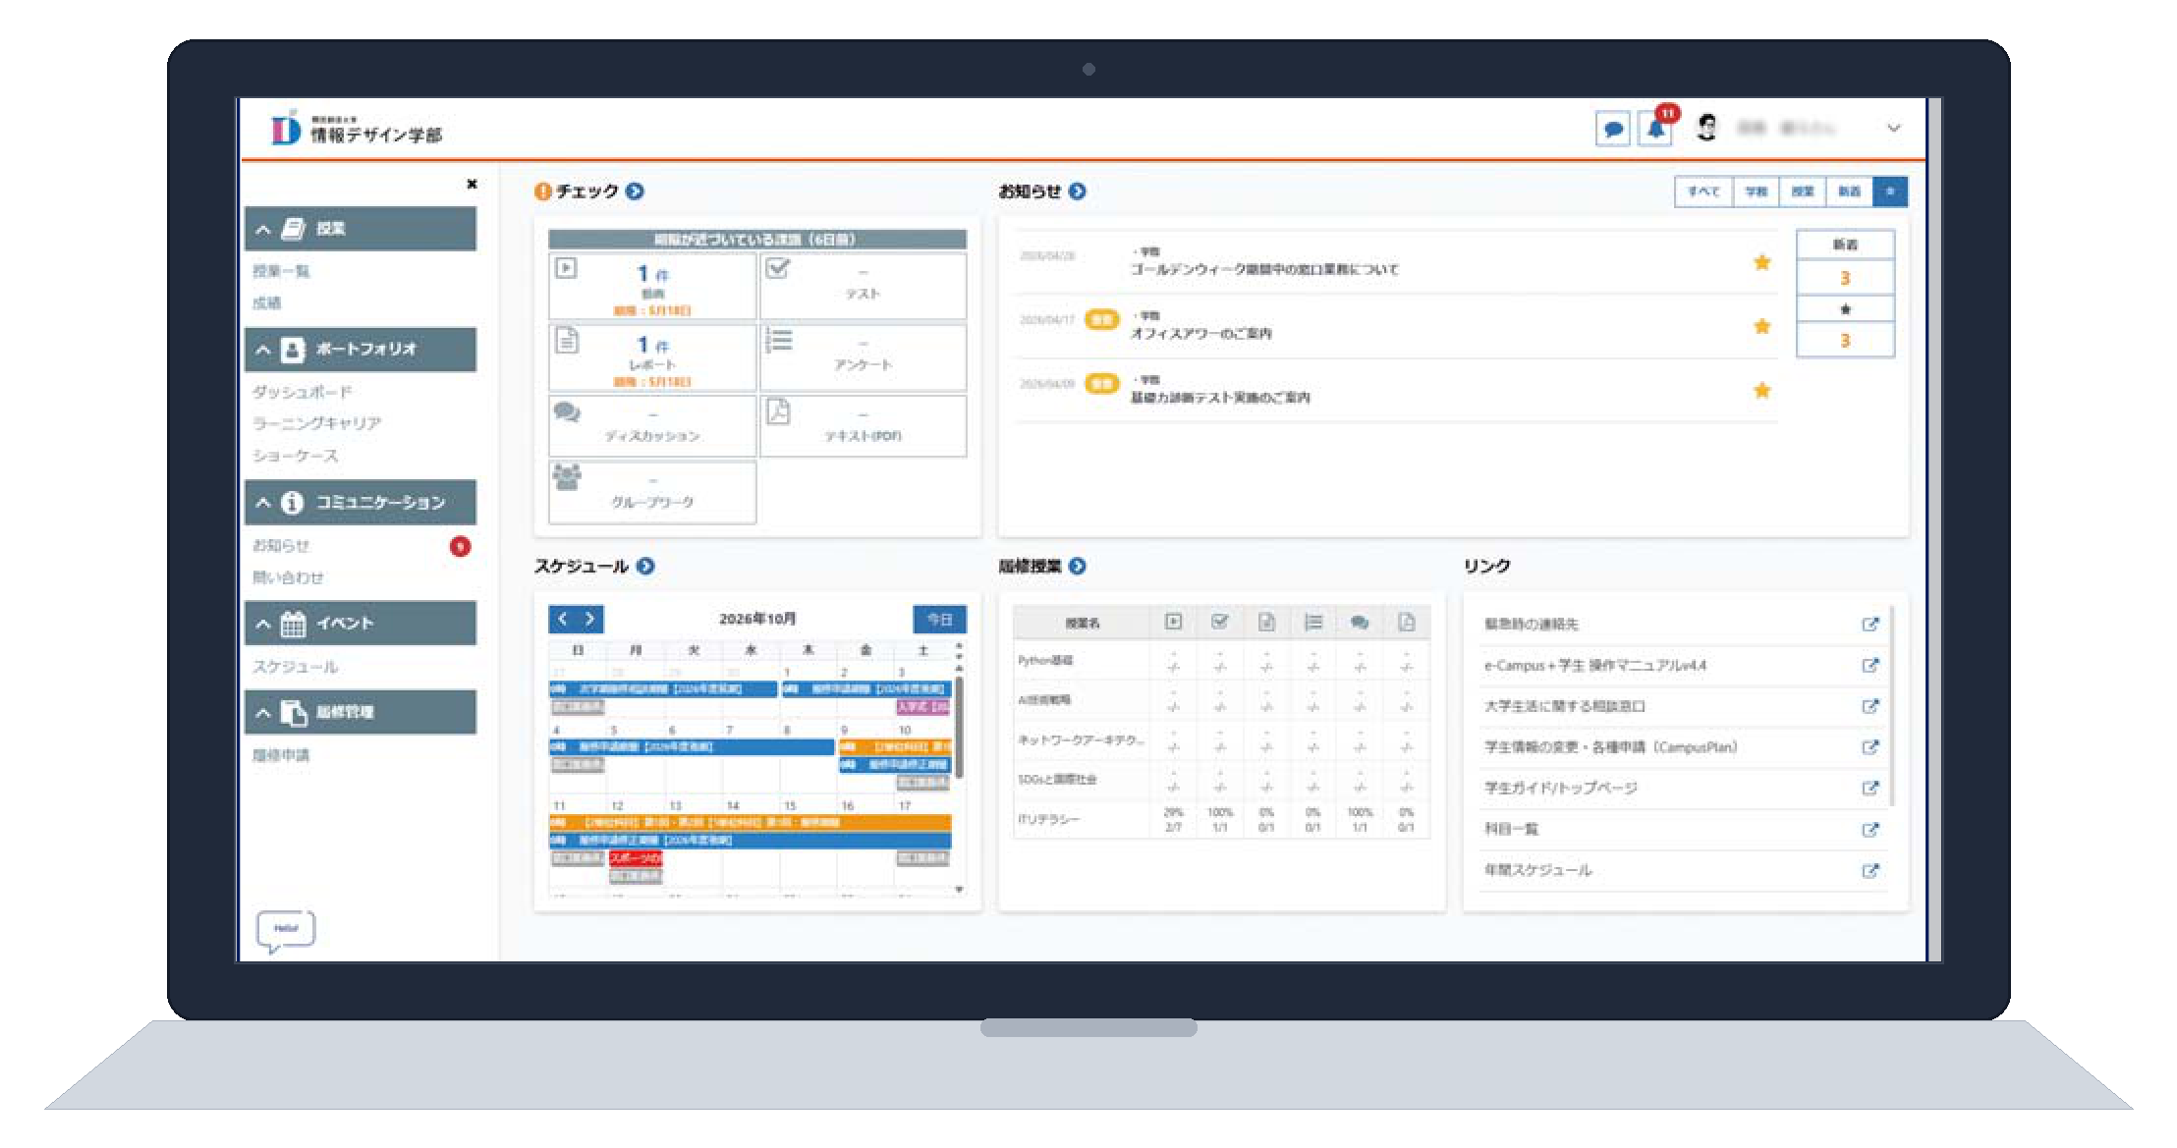2177x1148 pixels.
Task: Click the 新着 count 3 in summary box
Action: point(1845,278)
